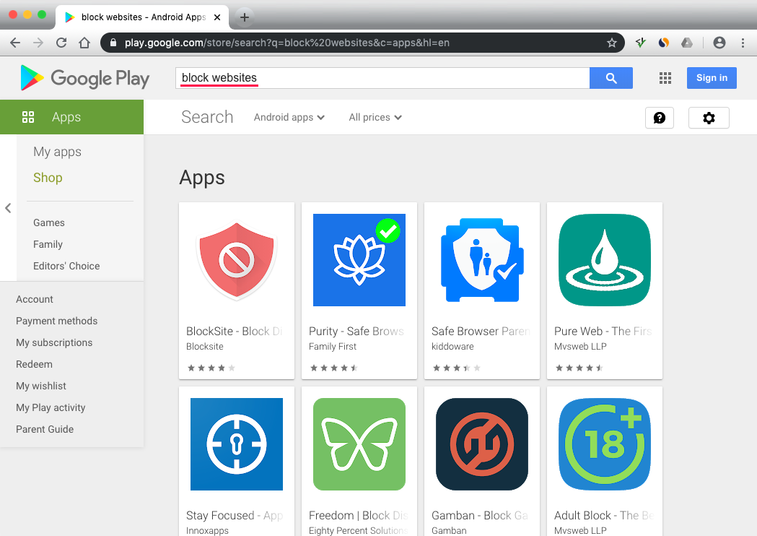
Task: Collapse the sidebar with left chevron
Action: coord(8,208)
